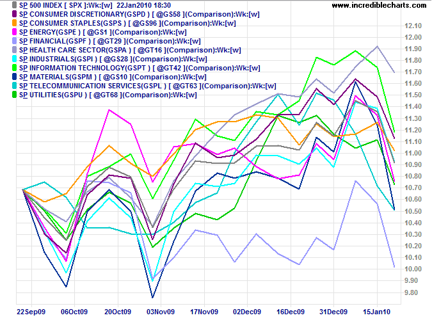The width and height of the screenshot is (432, 320).
Task: Click the 11.00 price scale value
Action: (x=413, y=153)
